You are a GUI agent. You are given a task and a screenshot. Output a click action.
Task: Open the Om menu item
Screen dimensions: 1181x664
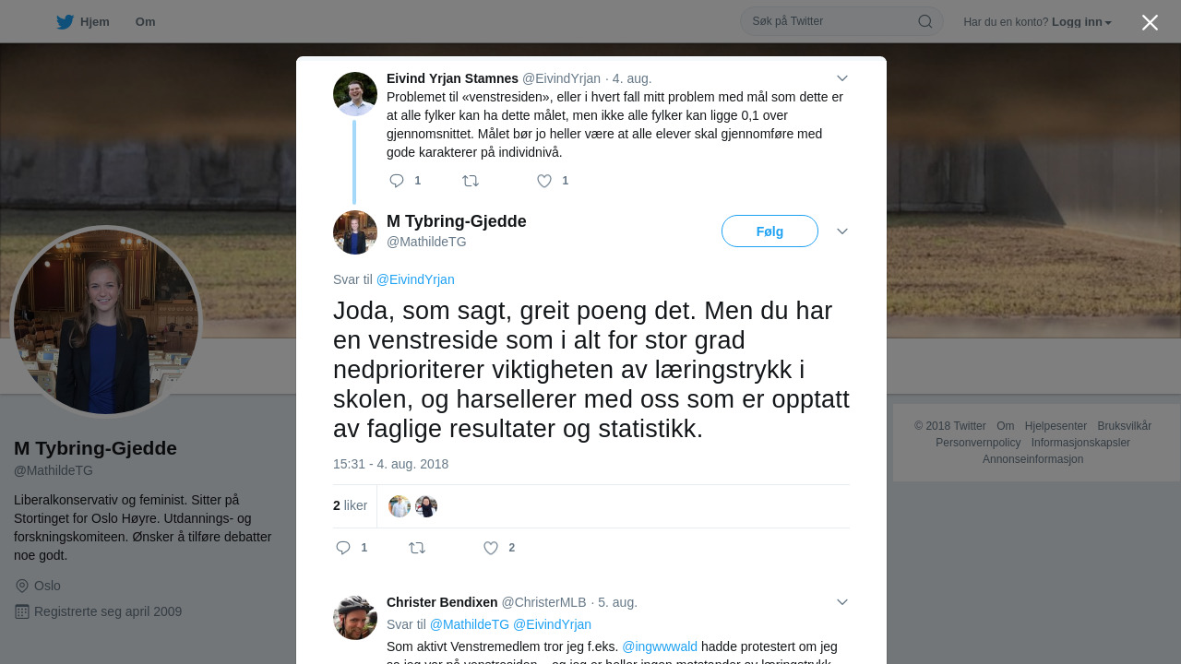[145, 22]
